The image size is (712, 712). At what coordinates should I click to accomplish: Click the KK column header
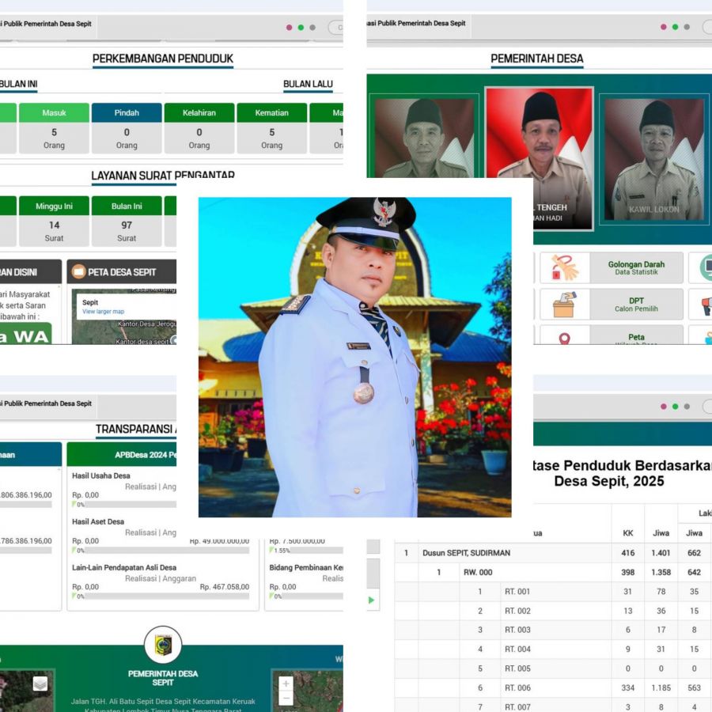(x=627, y=533)
